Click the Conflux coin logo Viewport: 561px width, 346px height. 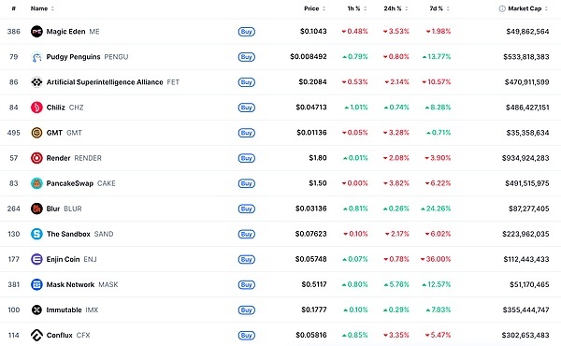[36, 336]
